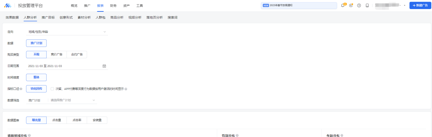Open the date range calendar icon
The width and height of the screenshot is (432, 137).
pyautogui.click(x=104, y=66)
